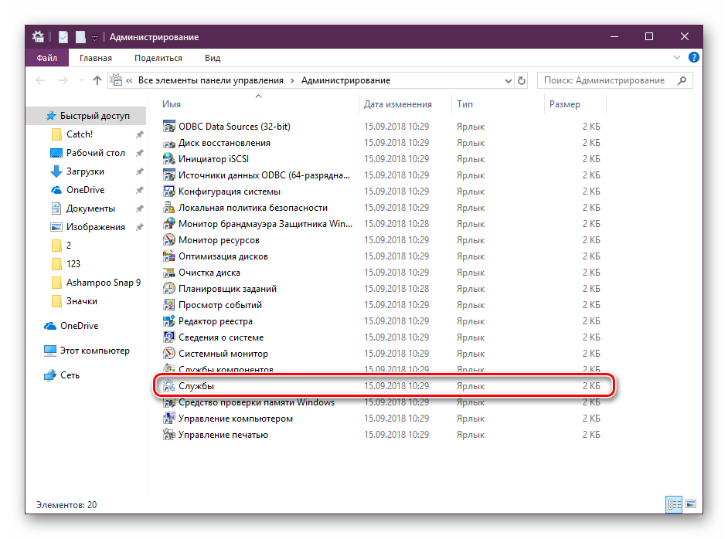728x539 pixels.
Task: Select the Просмотр событий icon
Action: point(169,305)
